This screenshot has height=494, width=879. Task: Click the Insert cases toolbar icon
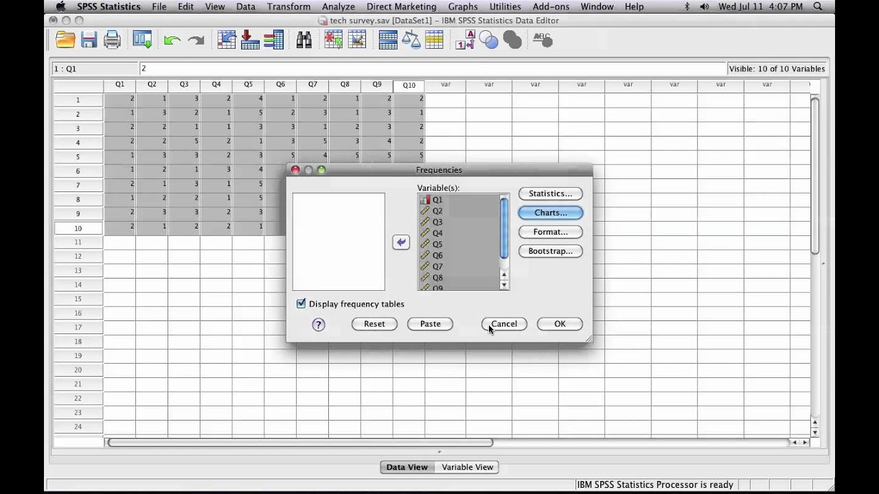(334, 40)
